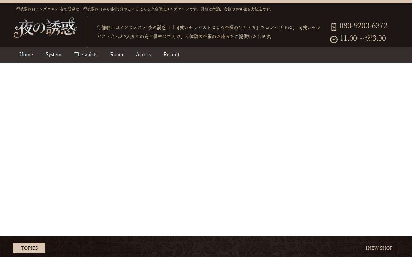Click the vertical divider line beside the logo
The image size is (412, 257).
click(87, 31)
